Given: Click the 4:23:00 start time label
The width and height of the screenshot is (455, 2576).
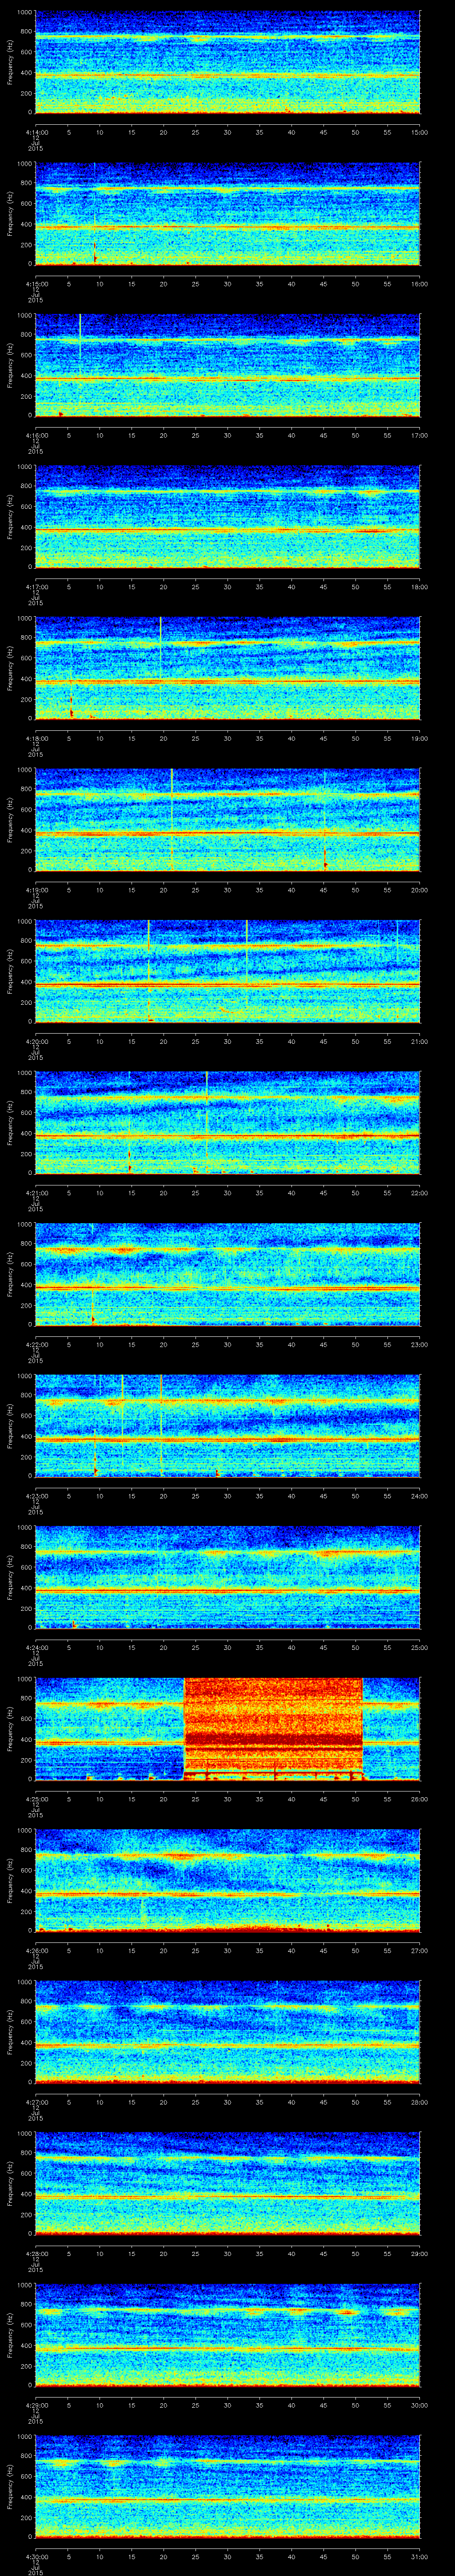Looking at the screenshot, I should (36, 1495).
